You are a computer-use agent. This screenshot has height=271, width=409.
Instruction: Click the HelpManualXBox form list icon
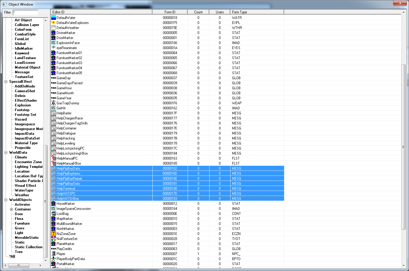pyautogui.click(x=54, y=163)
